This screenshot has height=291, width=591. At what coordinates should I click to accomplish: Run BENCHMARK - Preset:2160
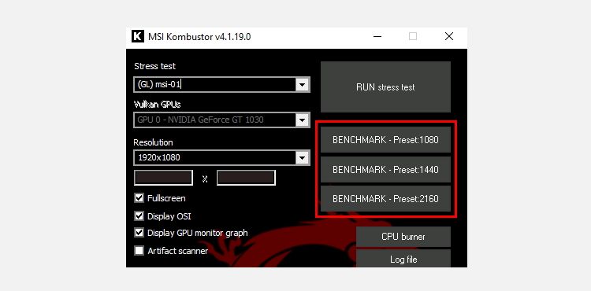click(385, 198)
